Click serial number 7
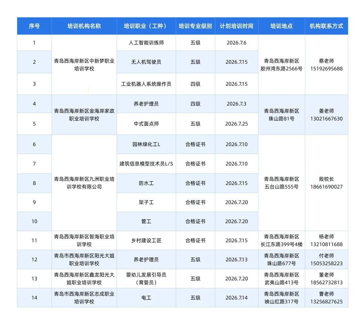 (x=34, y=164)
